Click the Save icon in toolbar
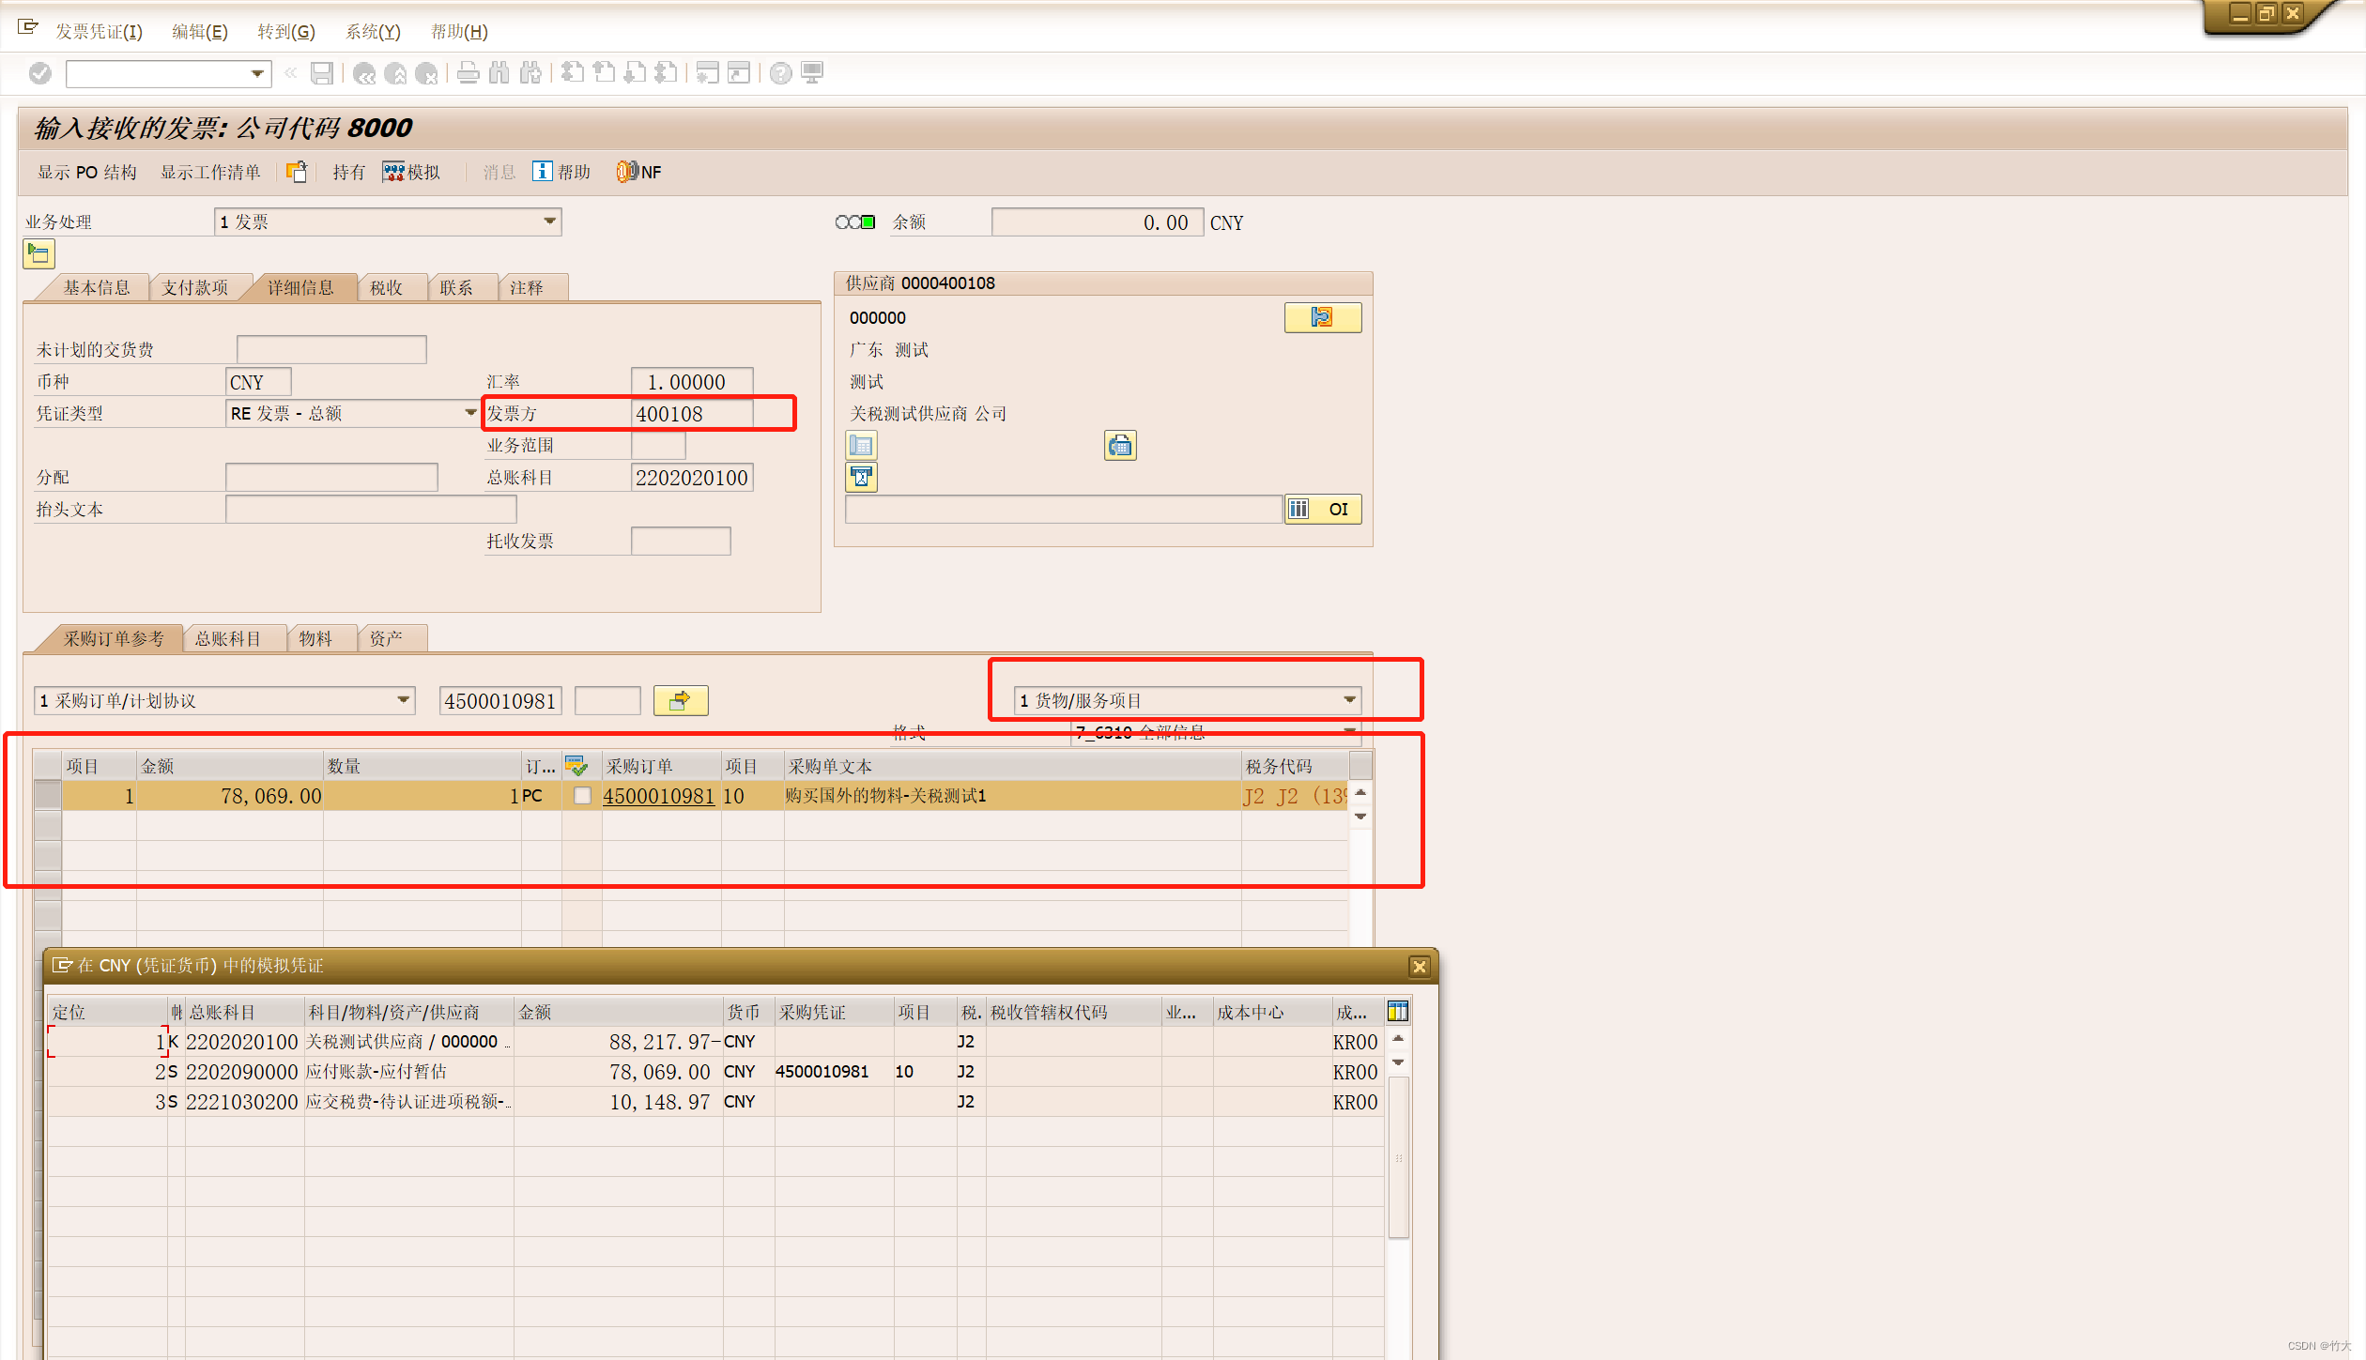This screenshot has width=2366, height=1360. (322, 73)
